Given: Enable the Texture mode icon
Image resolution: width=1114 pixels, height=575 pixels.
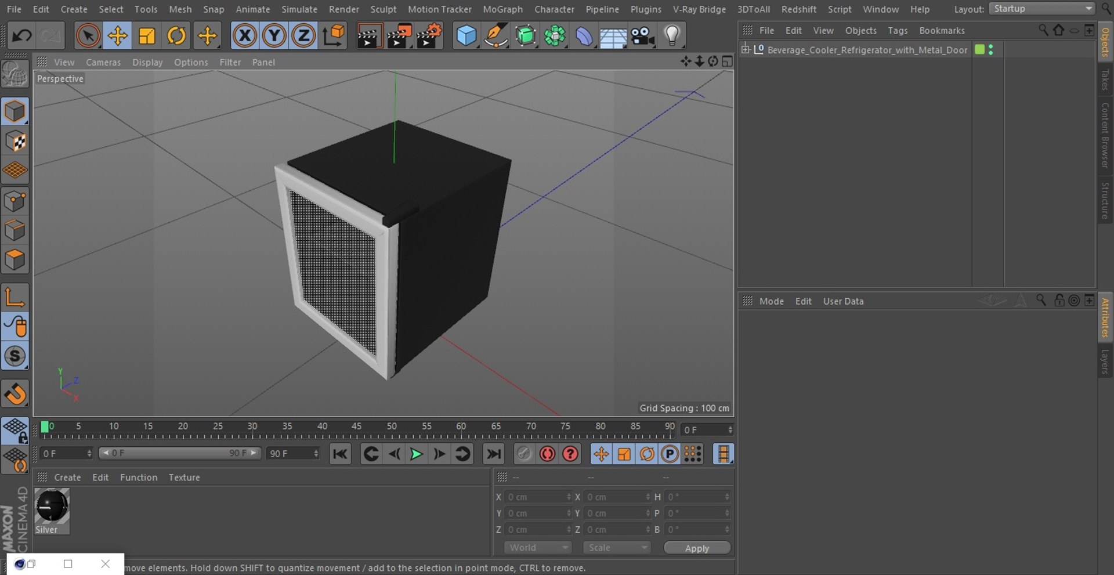Looking at the screenshot, I should (15, 141).
